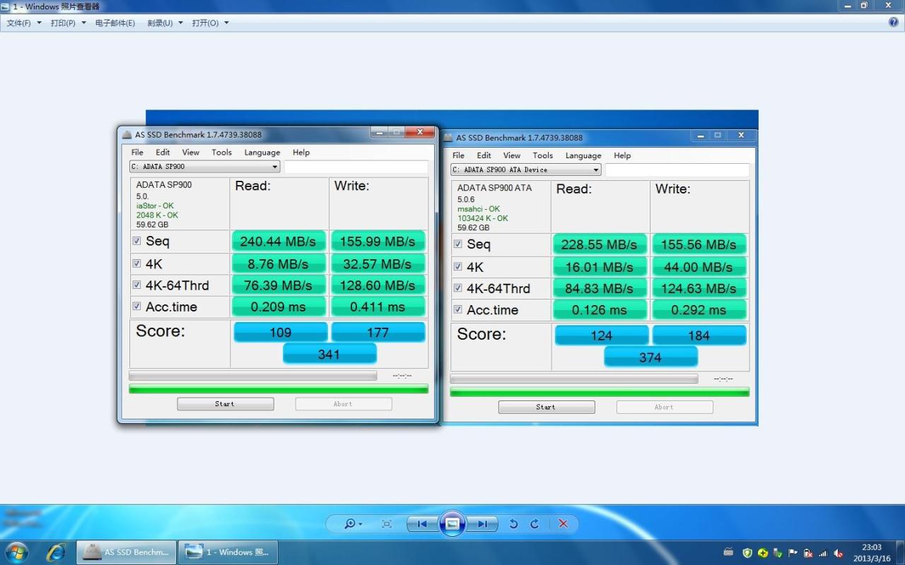The width and height of the screenshot is (905, 565).
Task: Delete the photo with the red X
Action: point(564,524)
